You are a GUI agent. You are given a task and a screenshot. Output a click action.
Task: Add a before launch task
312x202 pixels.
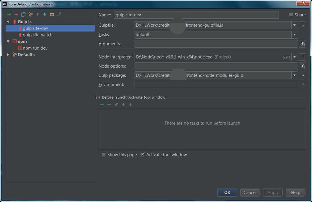tap(102, 105)
